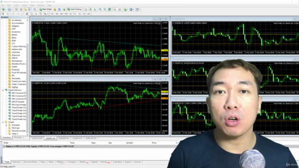Select the text label A tool
The width and height of the screenshot is (299, 168).
coord(36,14)
